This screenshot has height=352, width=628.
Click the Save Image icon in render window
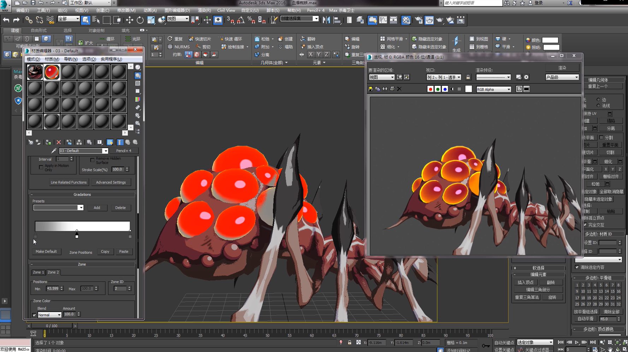(x=371, y=89)
